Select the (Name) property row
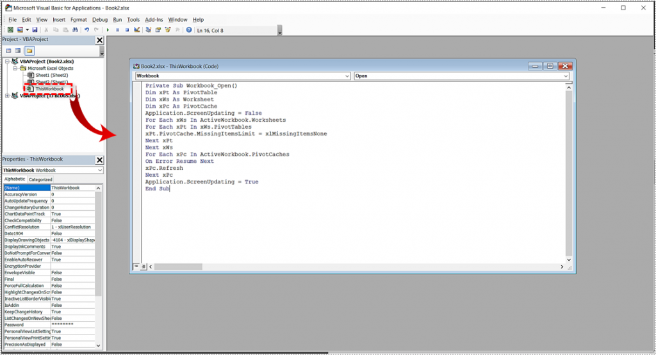656x355 pixels. 49,188
